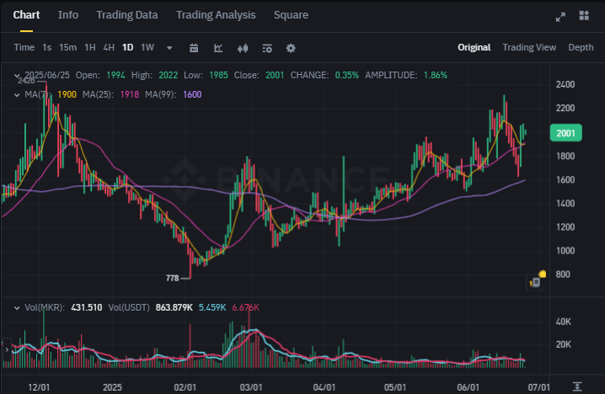The image size is (605, 394).
Task: Collapse the MA indicator legend row
Action: pyautogui.click(x=17, y=95)
